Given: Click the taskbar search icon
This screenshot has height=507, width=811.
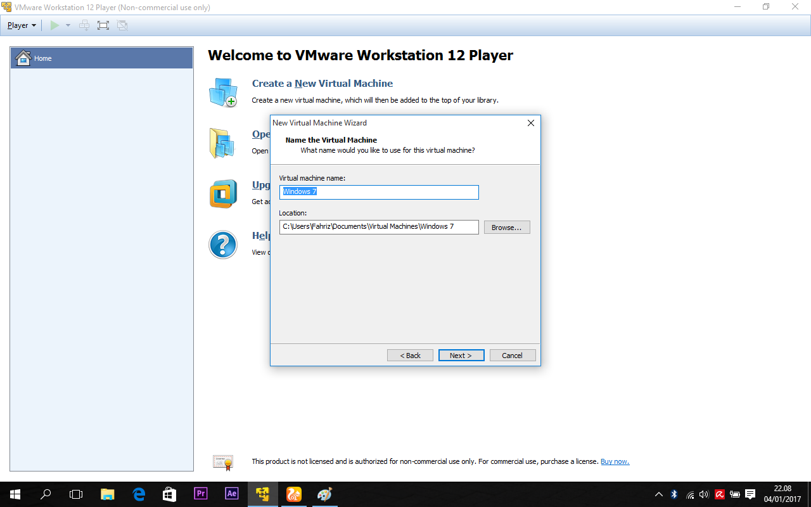Looking at the screenshot, I should click(x=46, y=494).
